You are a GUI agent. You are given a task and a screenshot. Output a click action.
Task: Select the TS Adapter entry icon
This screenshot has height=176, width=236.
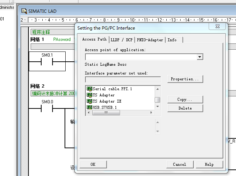89,95
